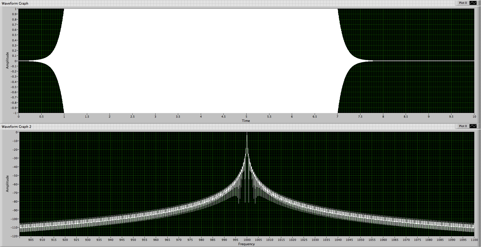
Task: Click the 1050 tick on the Frequency axis
Action: click(361, 240)
